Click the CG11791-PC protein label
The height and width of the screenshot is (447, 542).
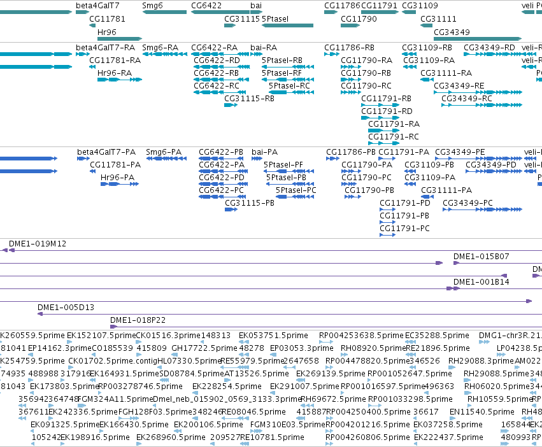405,229
